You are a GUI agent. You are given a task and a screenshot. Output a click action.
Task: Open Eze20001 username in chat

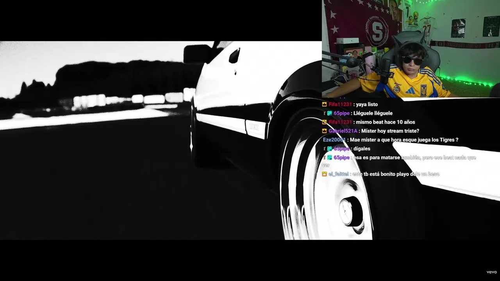[x=334, y=140]
